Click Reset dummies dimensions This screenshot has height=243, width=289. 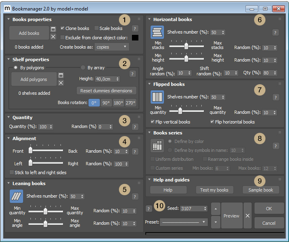(106, 91)
